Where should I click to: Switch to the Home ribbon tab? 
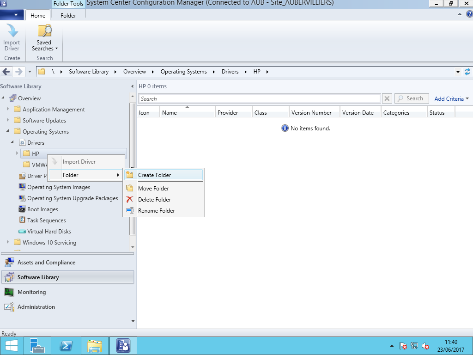point(38,15)
